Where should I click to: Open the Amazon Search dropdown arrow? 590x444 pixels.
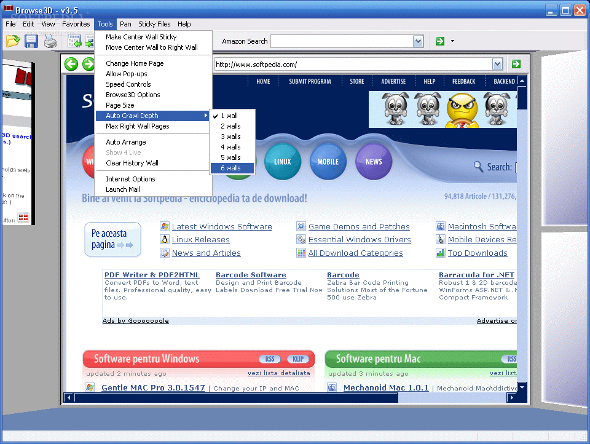pyautogui.click(x=418, y=41)
